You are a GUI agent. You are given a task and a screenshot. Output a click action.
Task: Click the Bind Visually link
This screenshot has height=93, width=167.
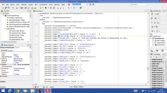tap(4, 76)
